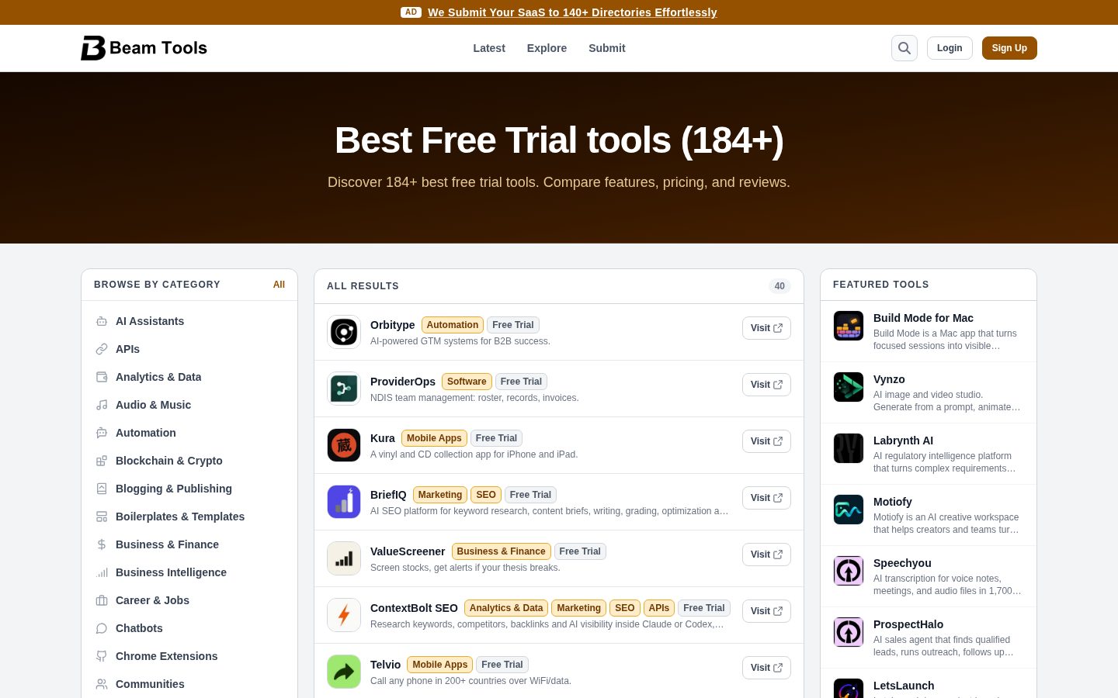
Task: Click the Labrynth AI featured icon
Action: pos(849,448)
